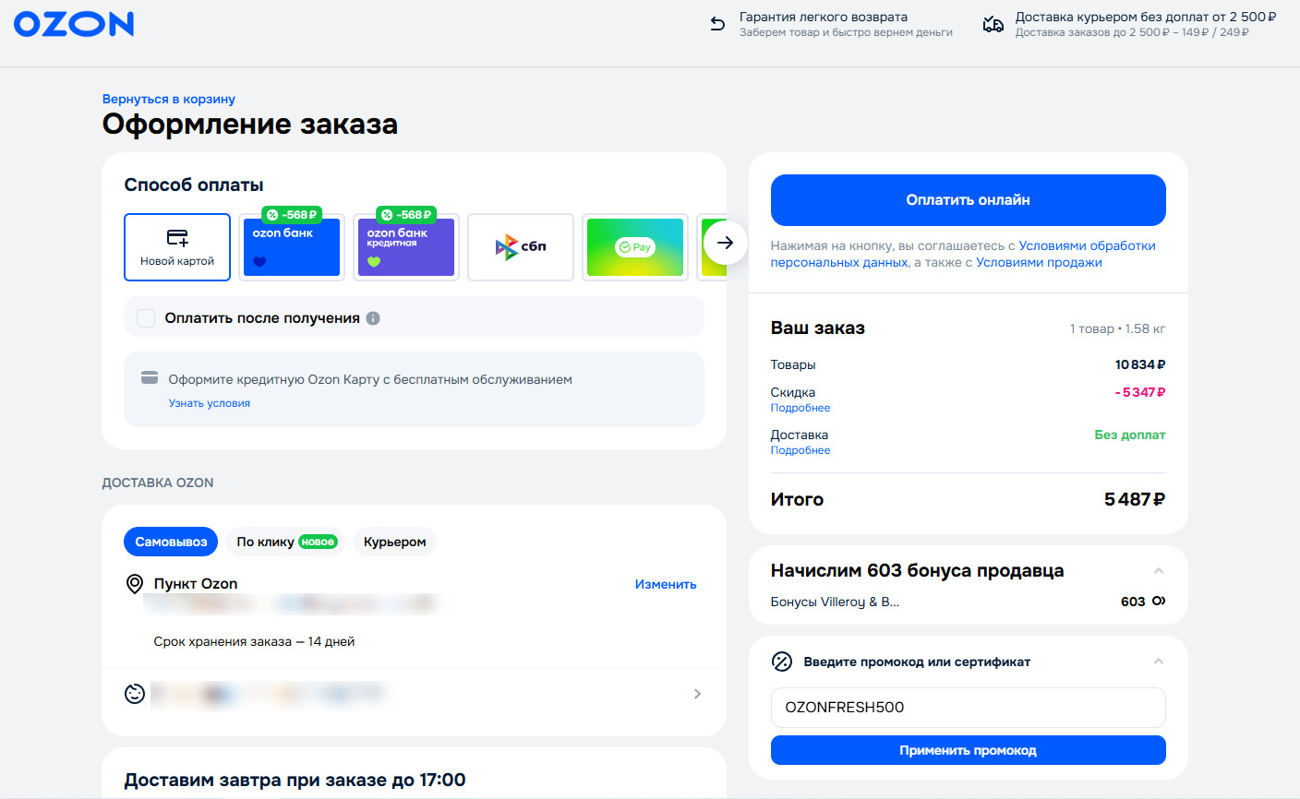The height and width of the screenshot is (799, 1300).
Task: Open the recipient details row chevron
Action: (x=697, y=694)
